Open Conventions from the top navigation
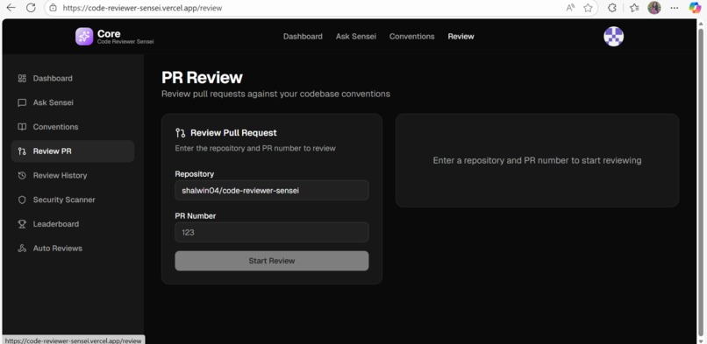Viewport: 707px width, 344px height. 411,37
